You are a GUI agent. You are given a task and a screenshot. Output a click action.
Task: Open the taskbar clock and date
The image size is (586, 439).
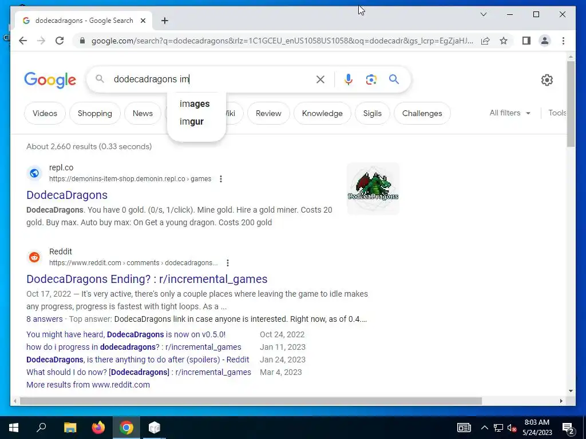(x=537, y=428)
